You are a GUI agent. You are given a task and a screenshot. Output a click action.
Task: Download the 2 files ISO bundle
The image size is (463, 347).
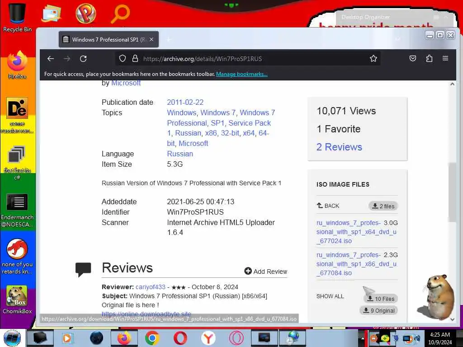383,206
